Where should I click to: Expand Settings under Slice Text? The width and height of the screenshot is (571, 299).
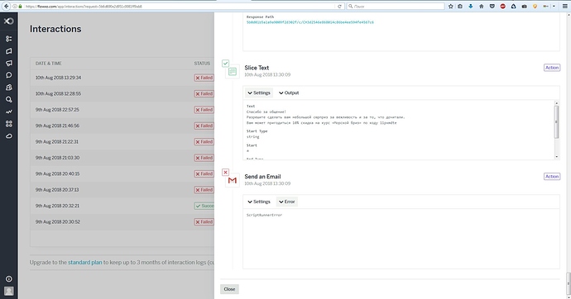(x=259, y=93)
